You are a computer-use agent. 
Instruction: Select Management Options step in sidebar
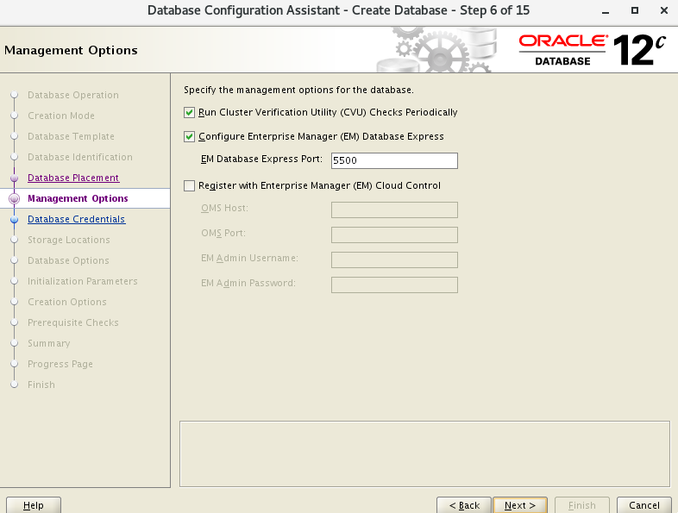78,198
